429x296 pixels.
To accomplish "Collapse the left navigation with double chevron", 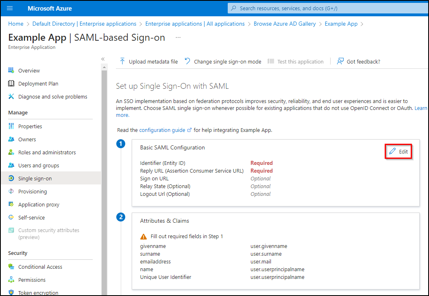I will (x=103, y=59).
